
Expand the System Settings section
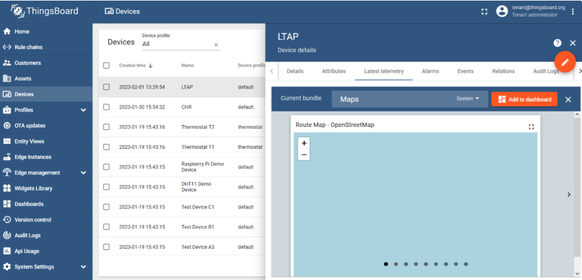click(x=83, y=267)
